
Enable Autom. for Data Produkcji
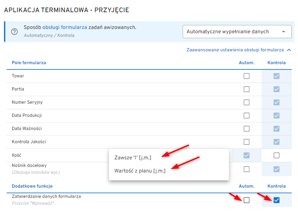pyautogui.click(x=246, y=116)
